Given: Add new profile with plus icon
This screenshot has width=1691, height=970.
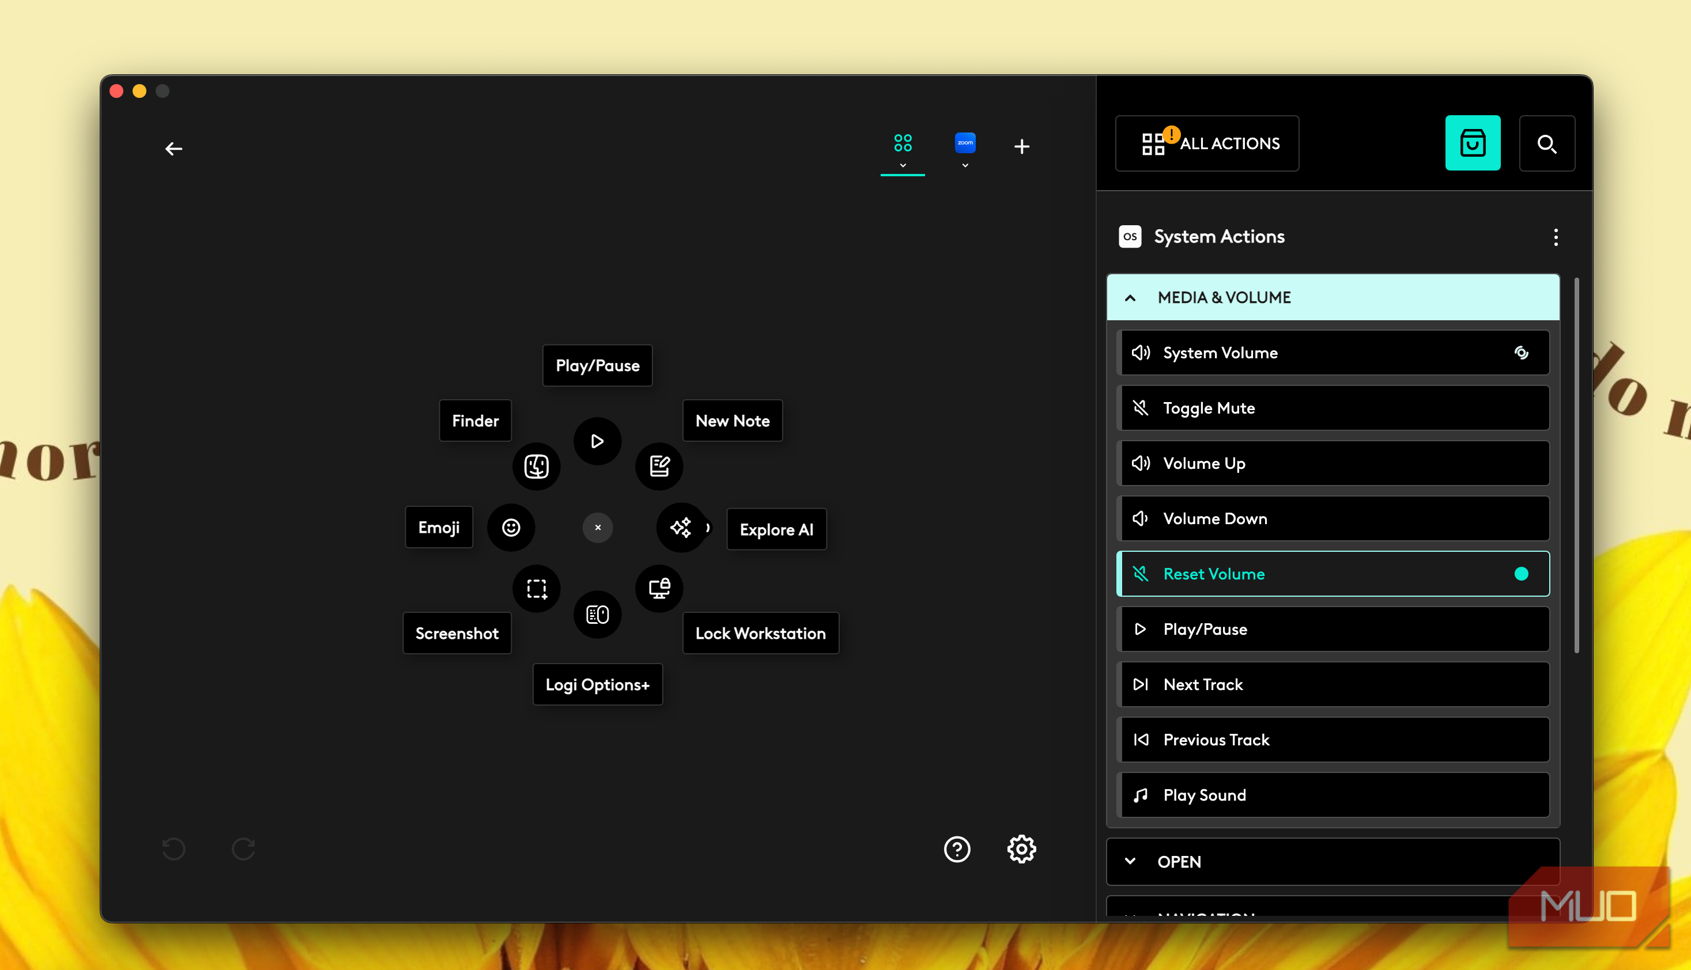Looking at the screenshot, I should click(1021, 146).
